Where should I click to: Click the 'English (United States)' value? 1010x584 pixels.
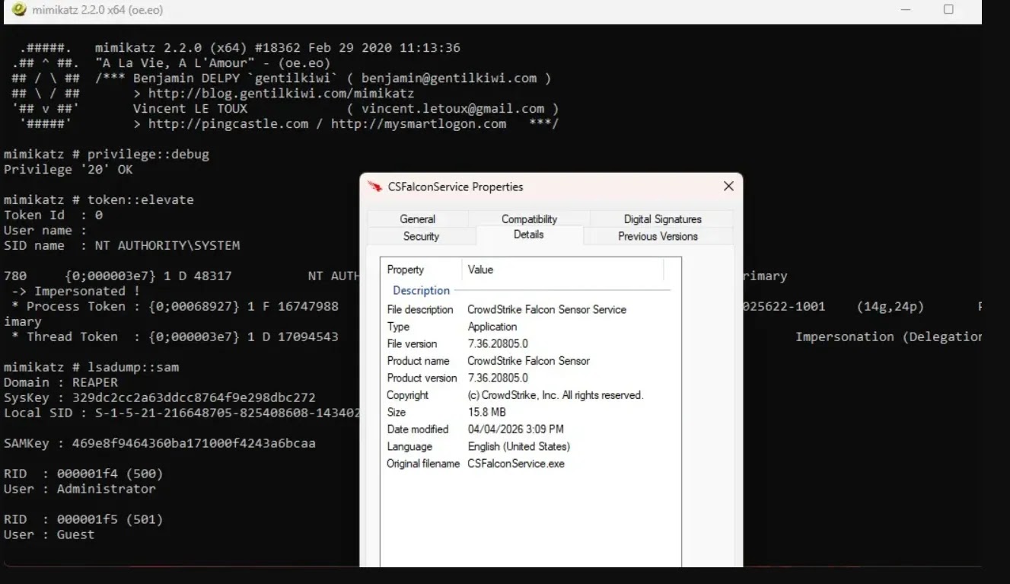click(518, 446)
